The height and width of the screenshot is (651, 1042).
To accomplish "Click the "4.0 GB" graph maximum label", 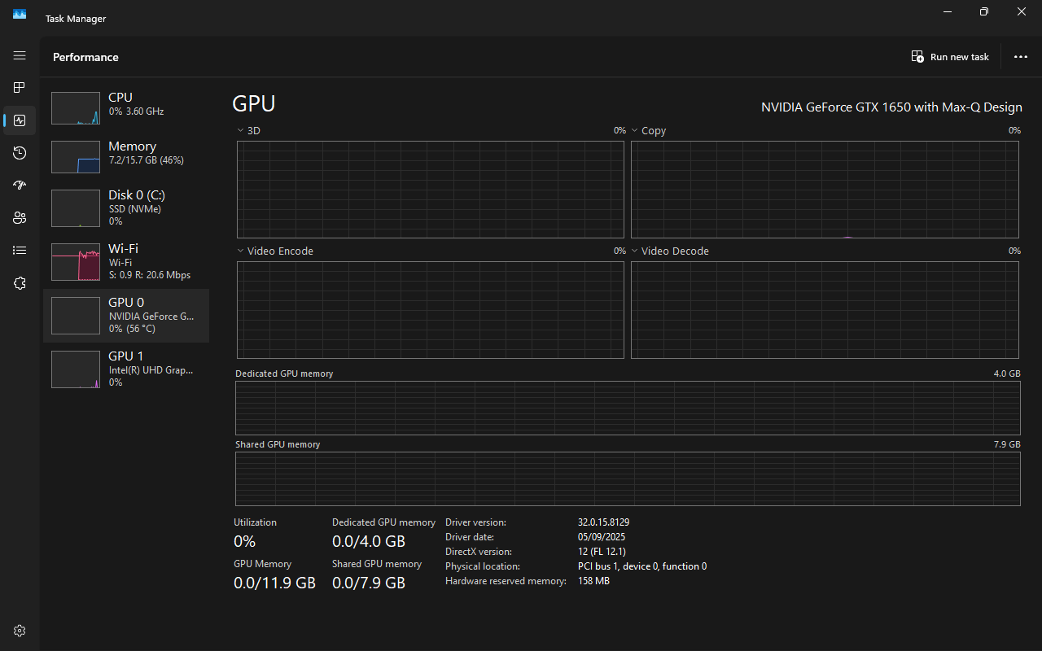I will (x=1007, y=374).
